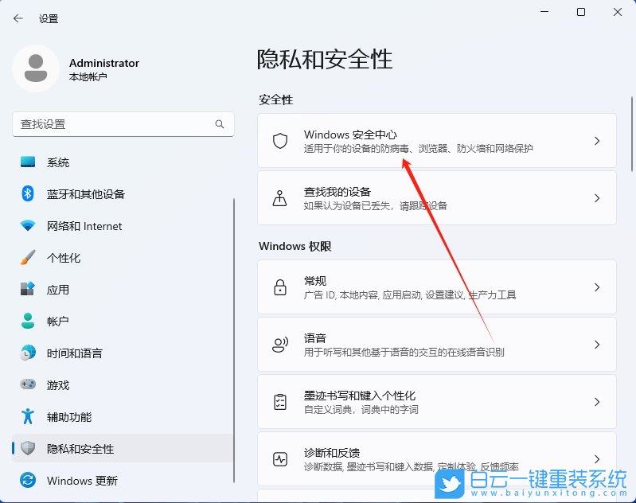Open Windows 安全中心 card

click(437, 141)
